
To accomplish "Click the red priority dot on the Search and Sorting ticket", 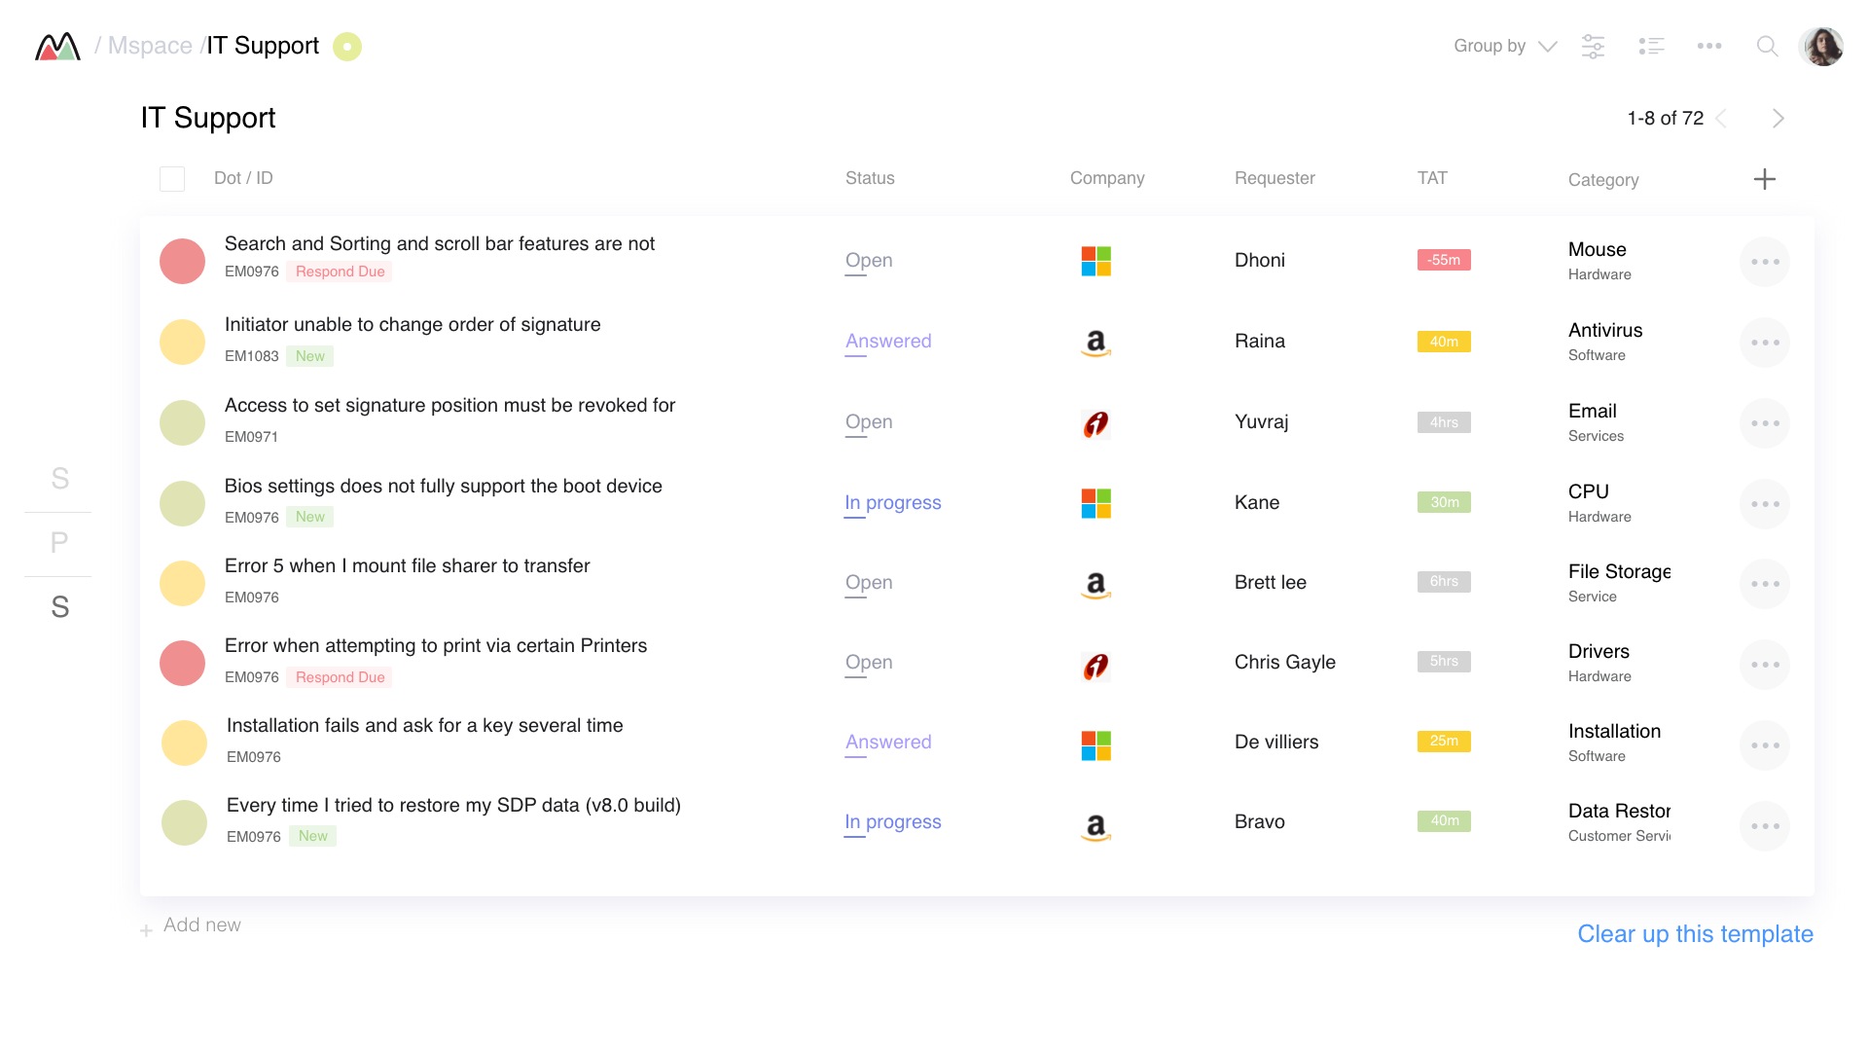I will [x=182, y=262].
